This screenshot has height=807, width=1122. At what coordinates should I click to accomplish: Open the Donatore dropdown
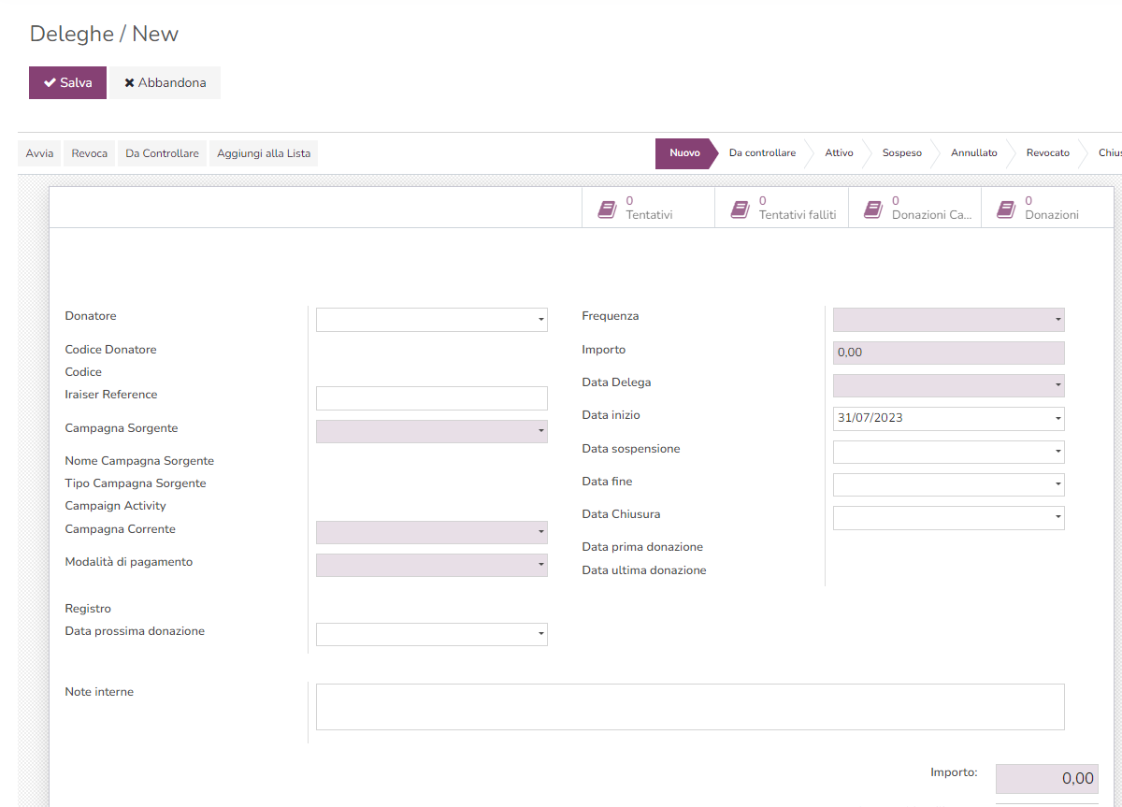tap(431, 320)
